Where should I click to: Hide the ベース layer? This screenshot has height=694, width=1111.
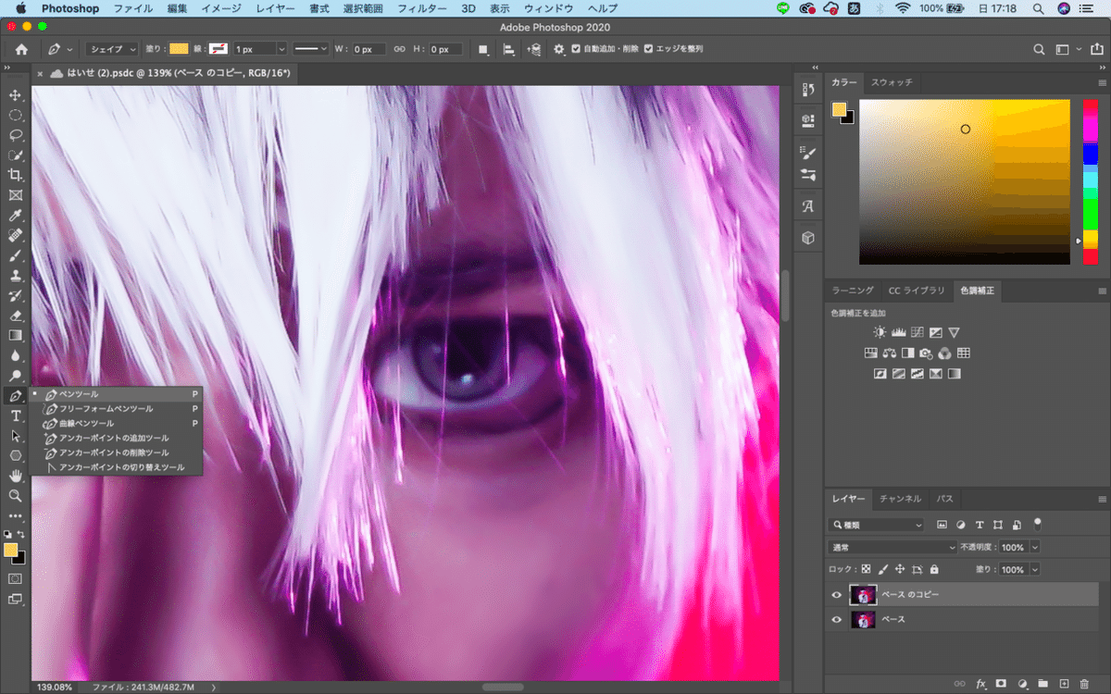(x=837, y=619)
